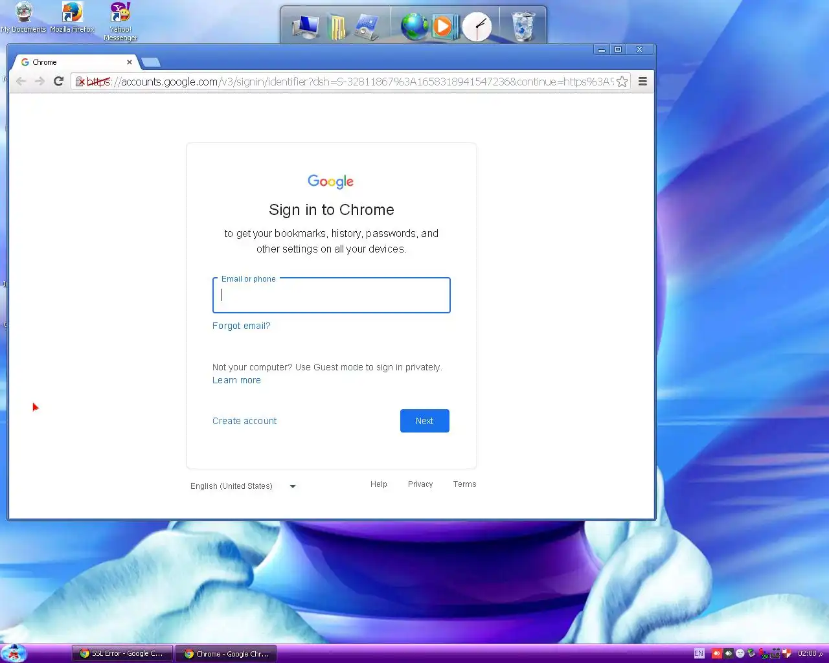This screenshot has width=829, height=663.
Task: Open the Recycle Bin in the dock
Action: click(x=523, y=27)
